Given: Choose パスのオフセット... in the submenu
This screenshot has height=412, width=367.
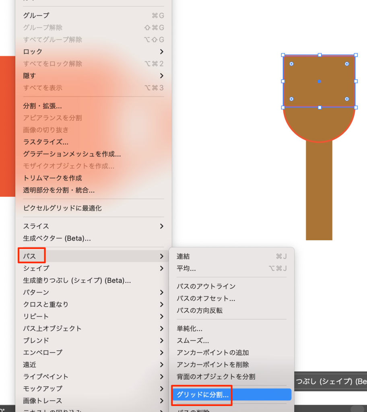Looking at the screenshot, I should [x=206, y=299].
